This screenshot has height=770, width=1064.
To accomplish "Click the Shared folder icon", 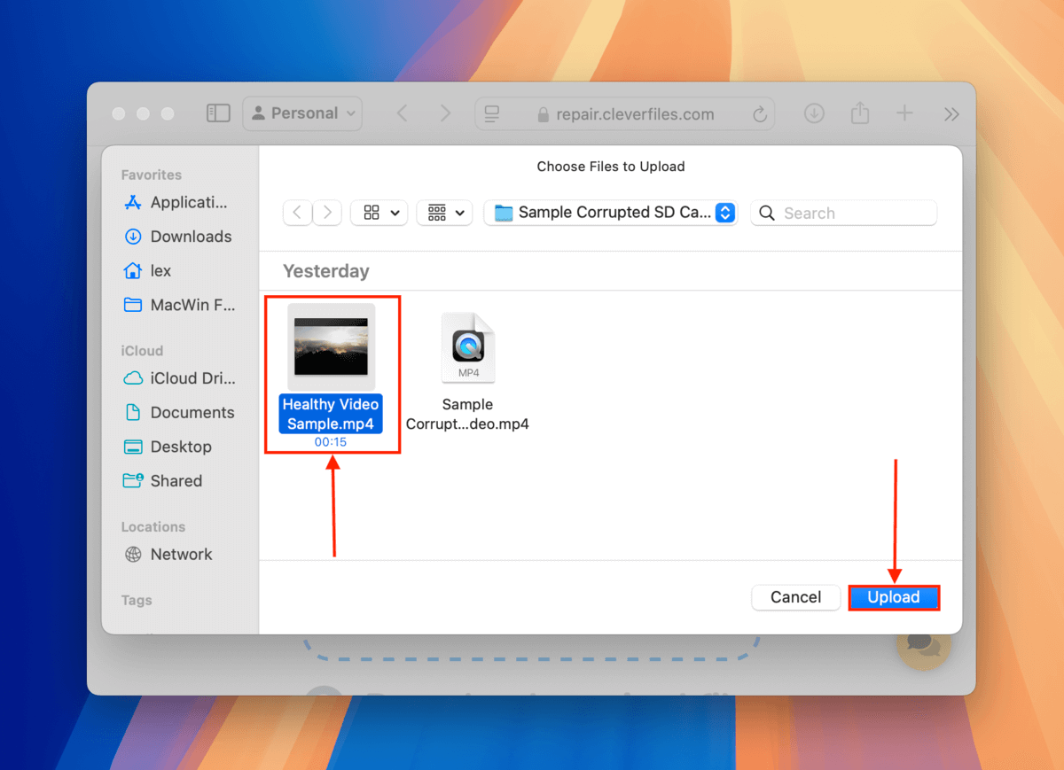I will [133, 481].
